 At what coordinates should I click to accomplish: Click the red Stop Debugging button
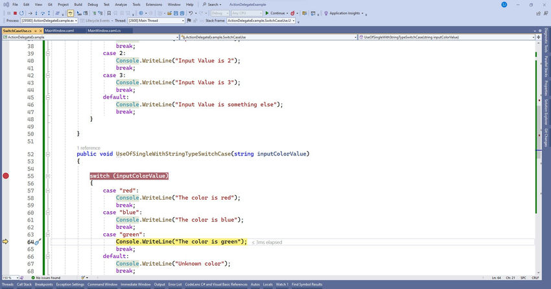tap(15, 13)
